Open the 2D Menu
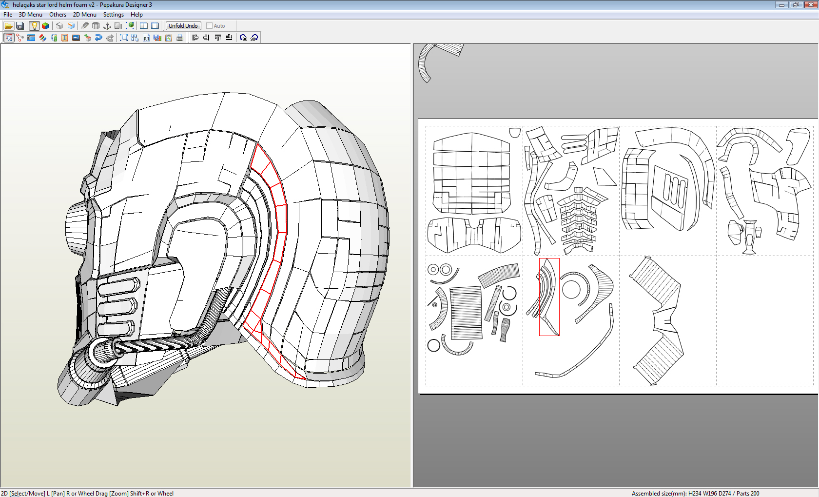The image size is (819, 497). tap(85, 15)
